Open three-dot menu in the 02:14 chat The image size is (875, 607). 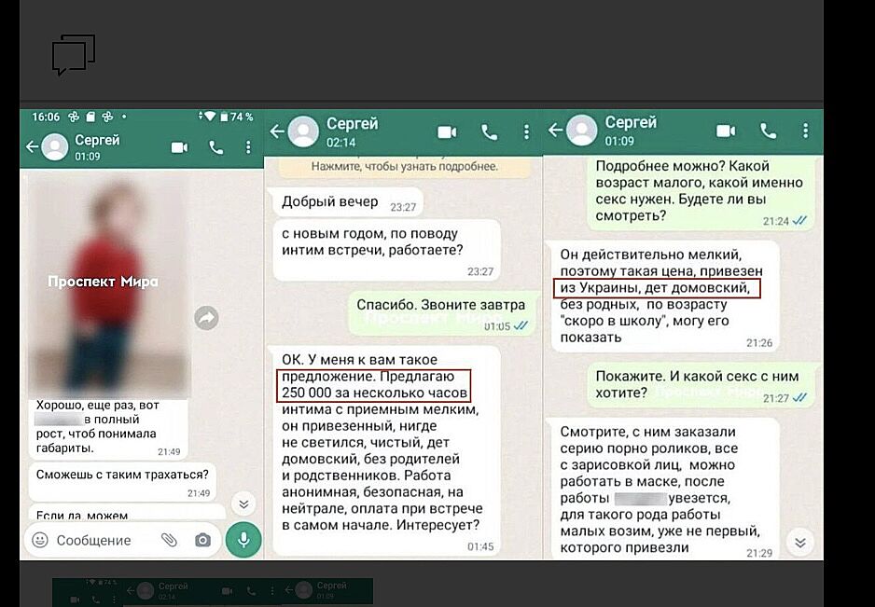tap(527, 132)
